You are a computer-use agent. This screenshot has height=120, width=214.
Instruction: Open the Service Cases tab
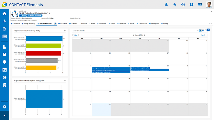142,24
